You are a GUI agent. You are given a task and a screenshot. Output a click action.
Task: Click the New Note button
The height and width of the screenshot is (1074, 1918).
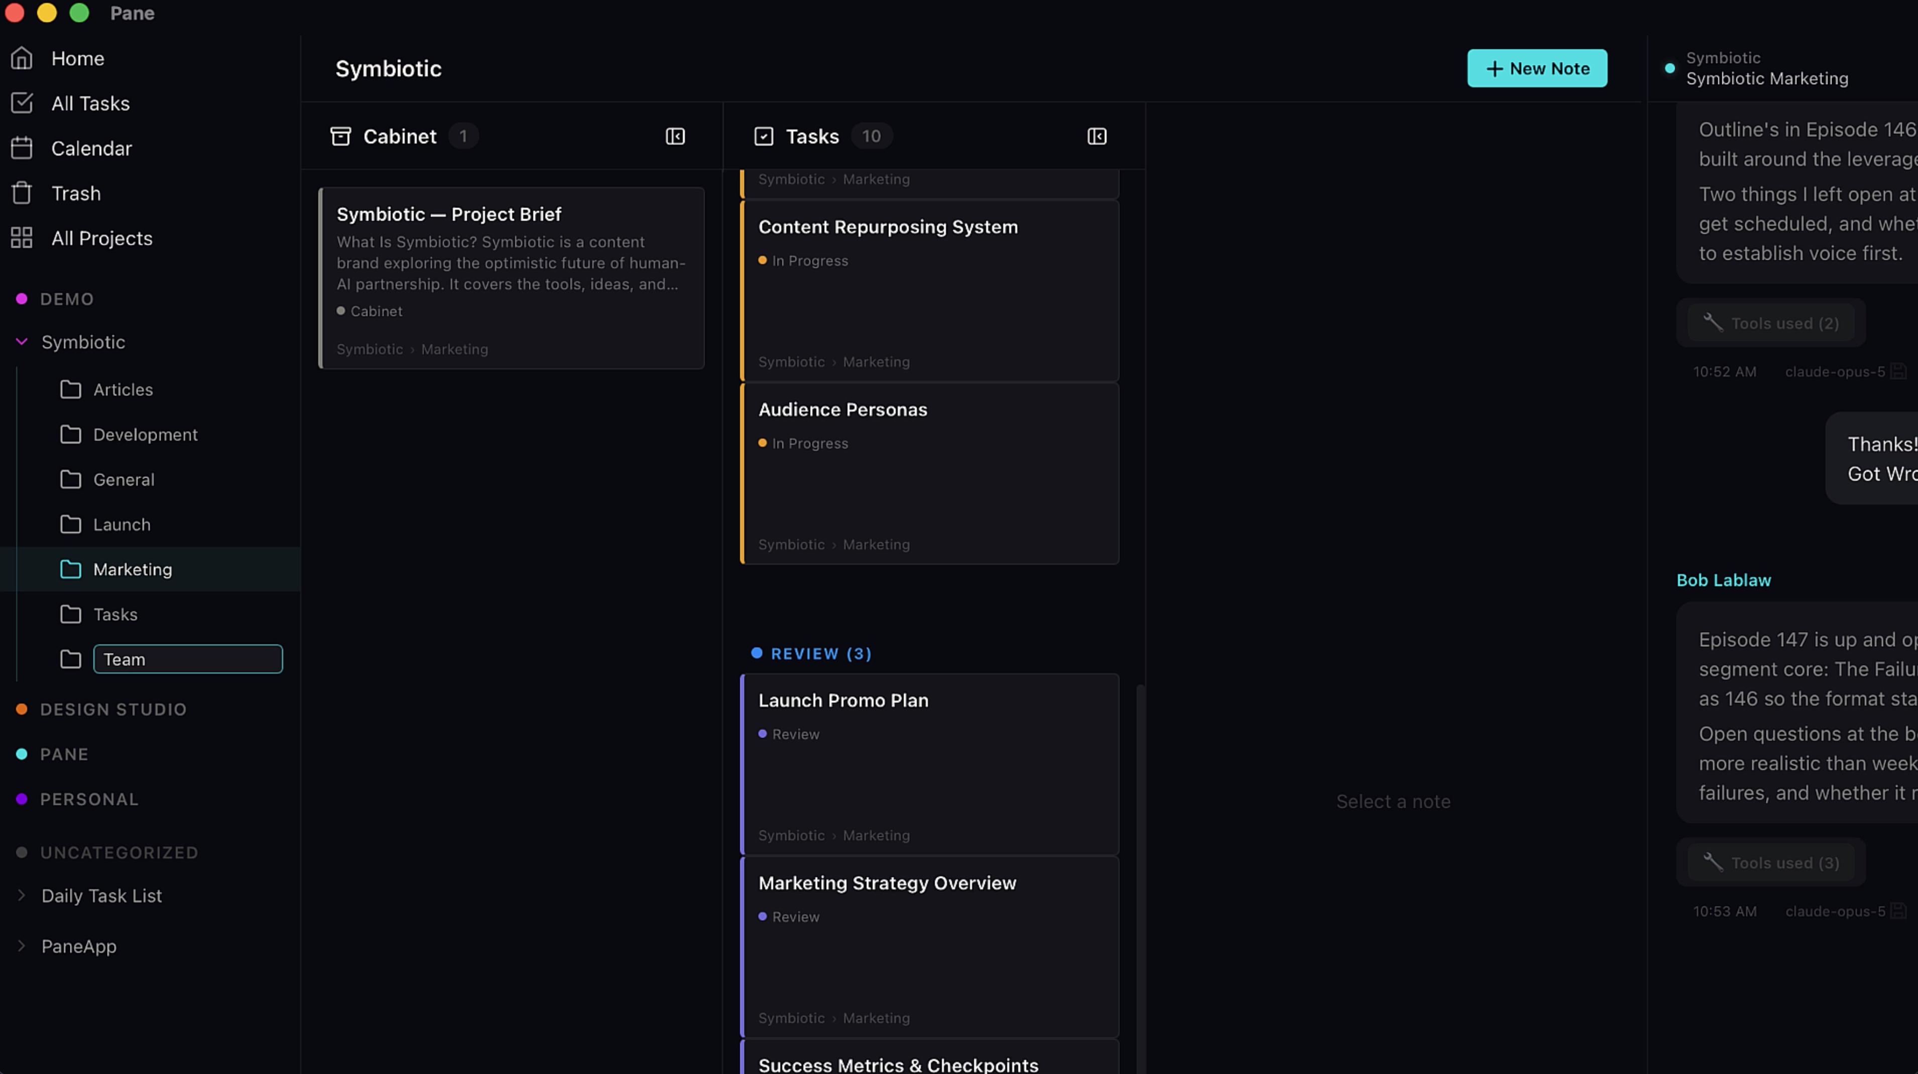(1537, 68)
